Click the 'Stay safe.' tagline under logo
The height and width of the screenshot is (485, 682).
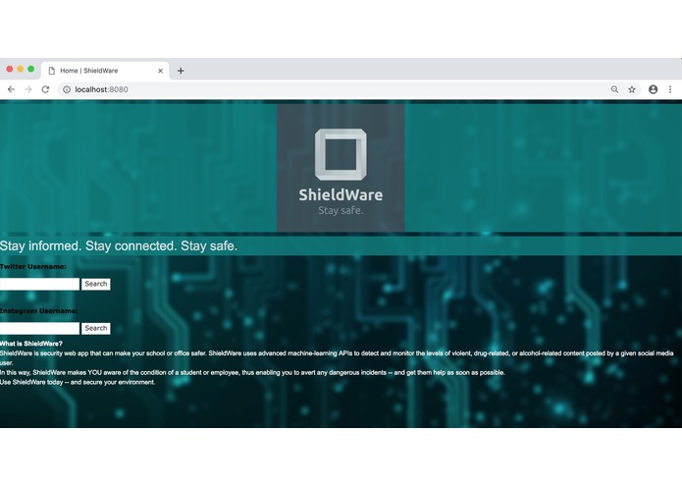[341, 210]
